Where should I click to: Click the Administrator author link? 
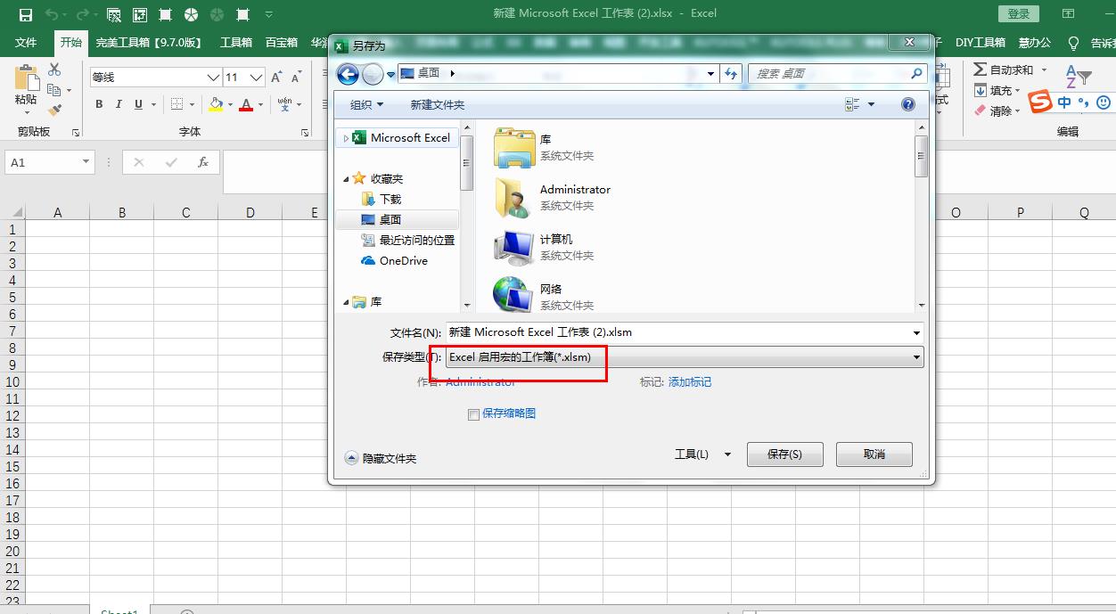pos(480,381)
